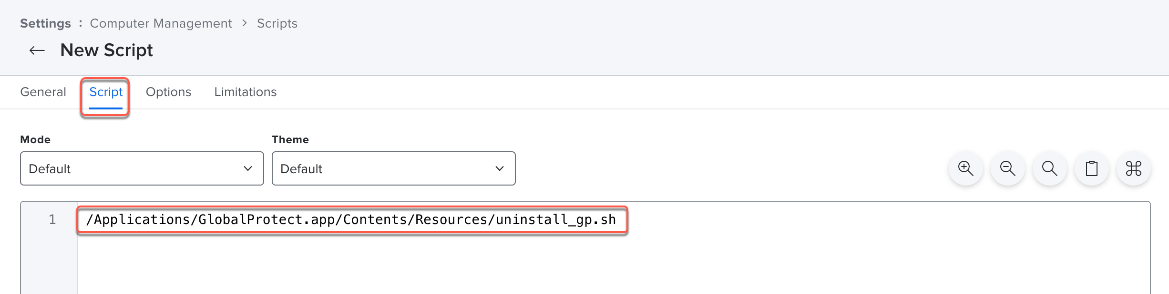
Task: Click the search magnifier icon
Action: (x=1049, y=168)
